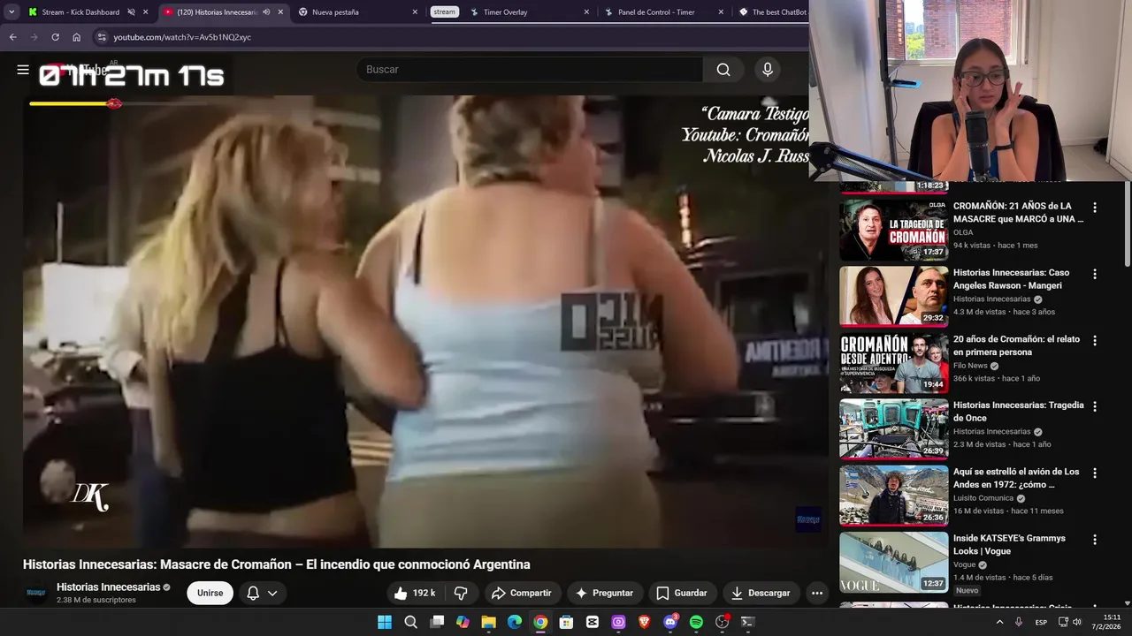Close the Nueva pestaña tab
Image resolution: width=1132 pixels, height=636 pixels.
415,12
